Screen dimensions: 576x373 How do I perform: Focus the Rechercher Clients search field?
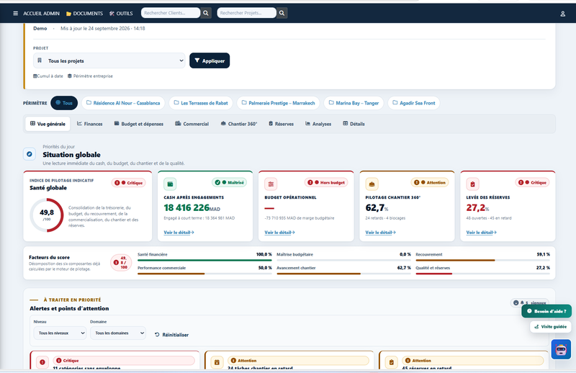[171, 13]
